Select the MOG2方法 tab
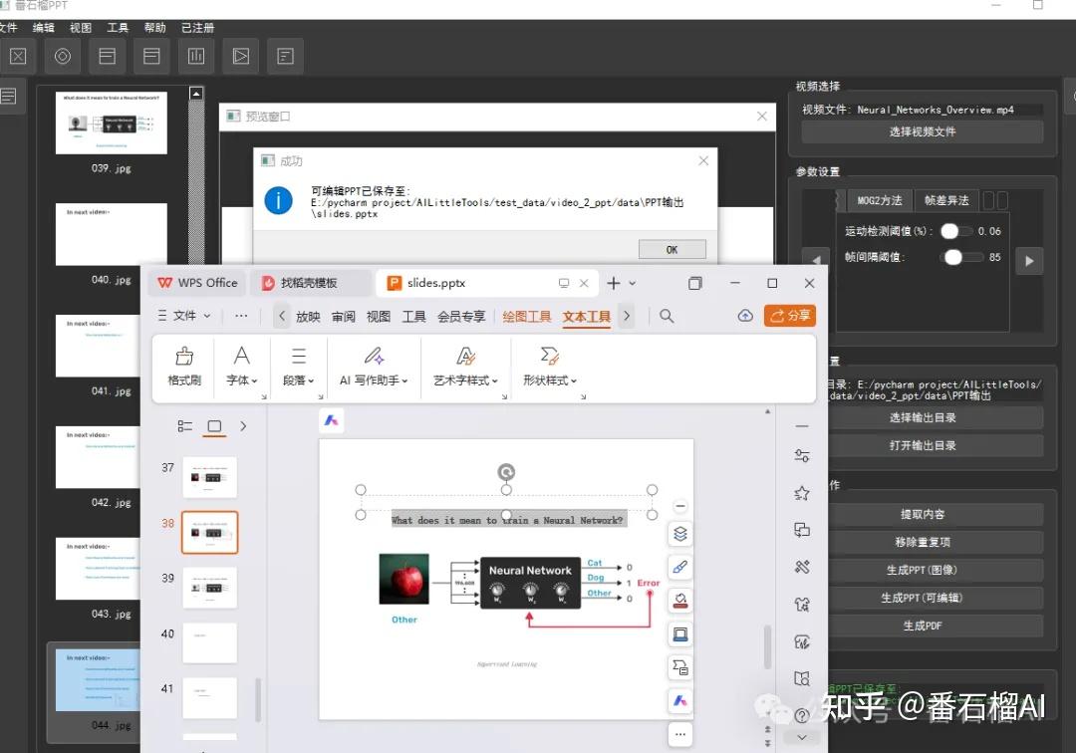This screenshot has height=753, width=1076. click(x=879, y=200)
